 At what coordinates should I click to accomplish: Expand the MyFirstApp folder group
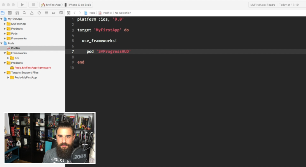5,24
